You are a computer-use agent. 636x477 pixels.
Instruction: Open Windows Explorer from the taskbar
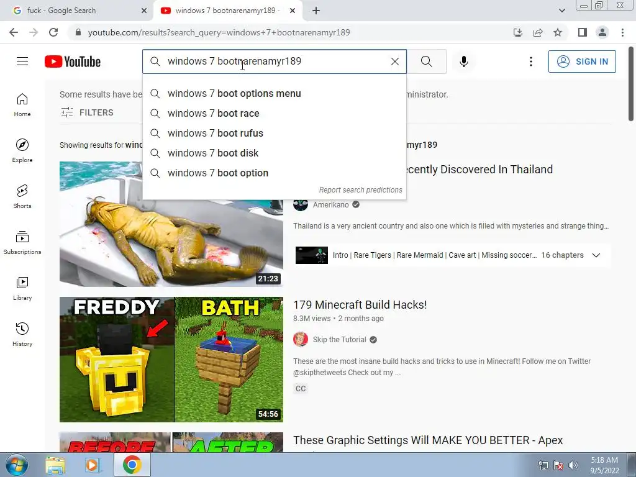click(55, 465)
